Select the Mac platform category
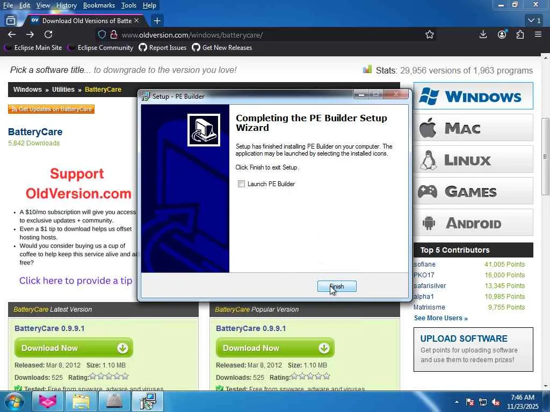The image size is (550, 412). (473, 128)
